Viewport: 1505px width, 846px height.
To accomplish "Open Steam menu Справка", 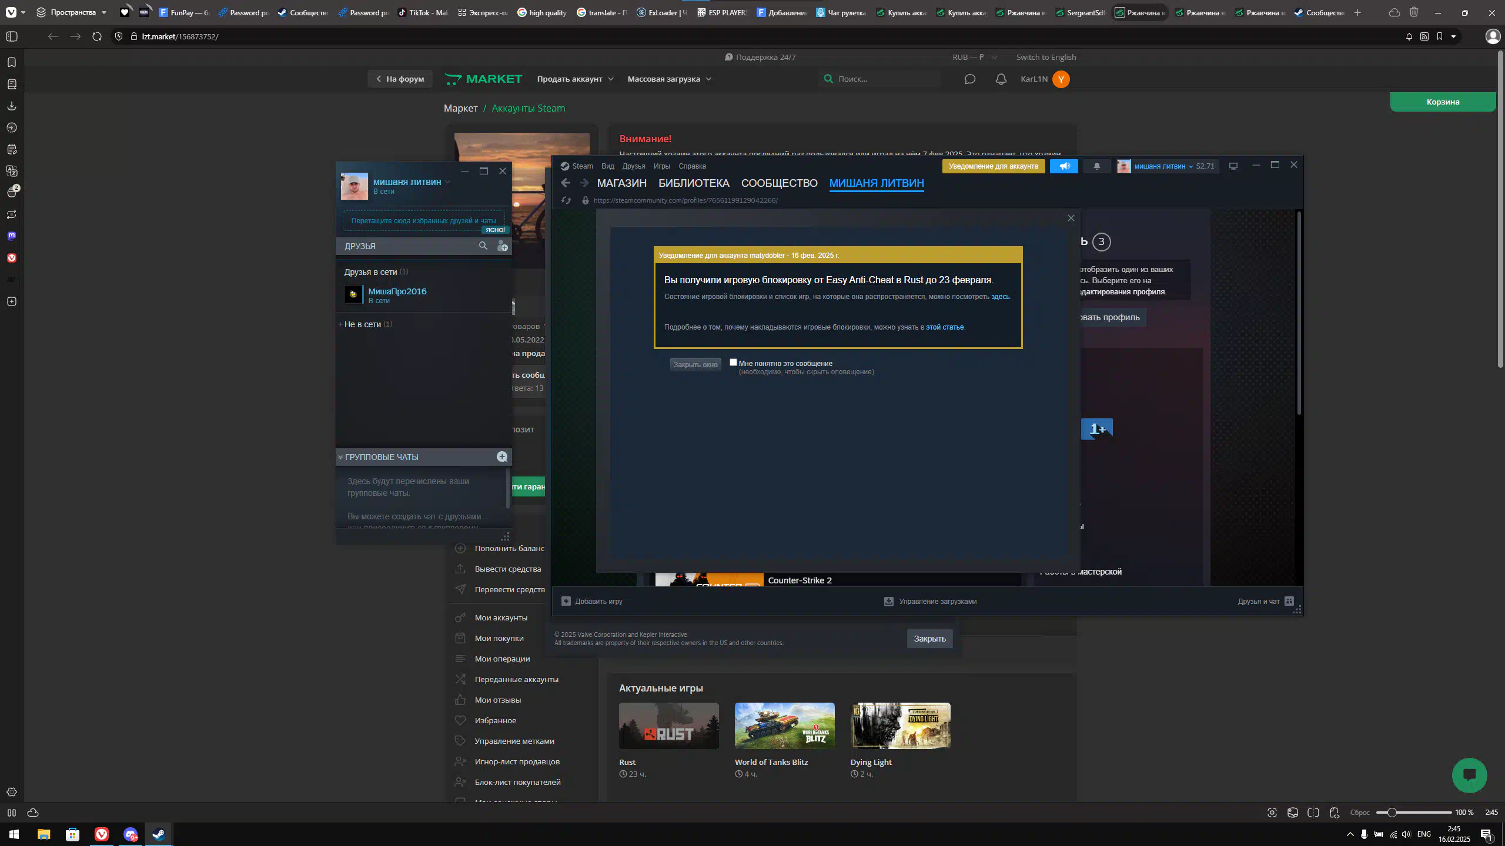I will (x=692, y=166).
